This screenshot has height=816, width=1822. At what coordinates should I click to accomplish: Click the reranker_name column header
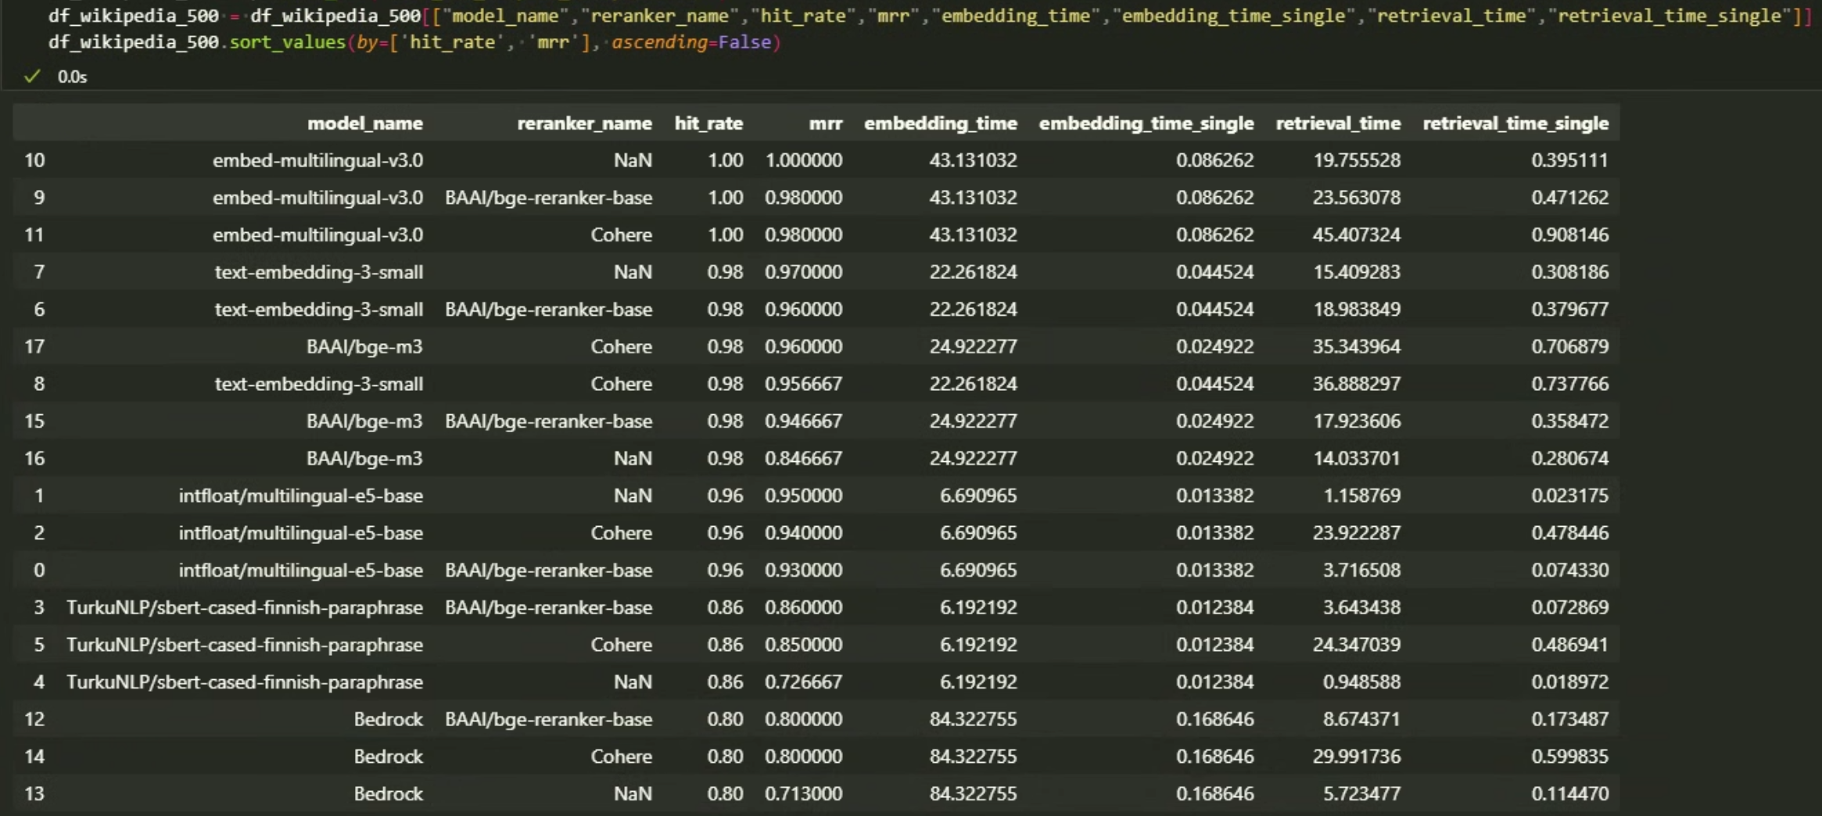click(584, 123)
